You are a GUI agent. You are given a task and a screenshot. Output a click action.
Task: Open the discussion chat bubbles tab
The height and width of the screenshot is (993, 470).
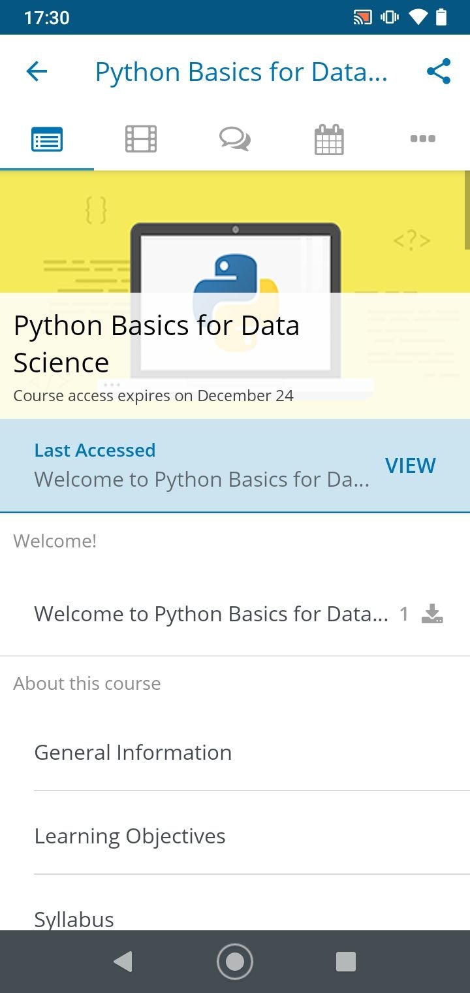pyautogui.click(x=235, y=138)
